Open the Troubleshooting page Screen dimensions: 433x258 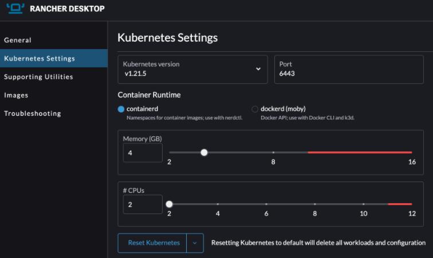point(32,114)
